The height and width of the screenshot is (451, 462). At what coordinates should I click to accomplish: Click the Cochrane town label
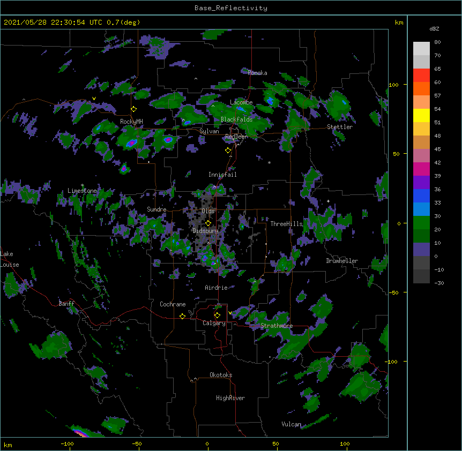pyautogui.click(x=173, y=304)
